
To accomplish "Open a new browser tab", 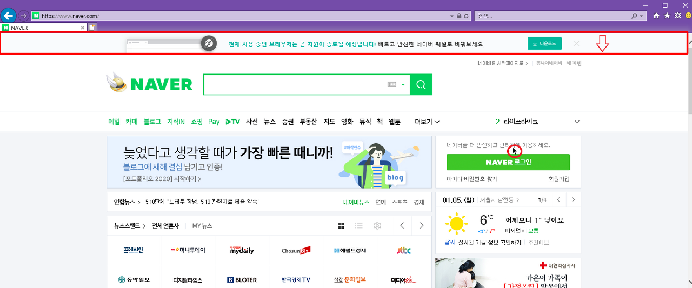I will tap(92, 28).
